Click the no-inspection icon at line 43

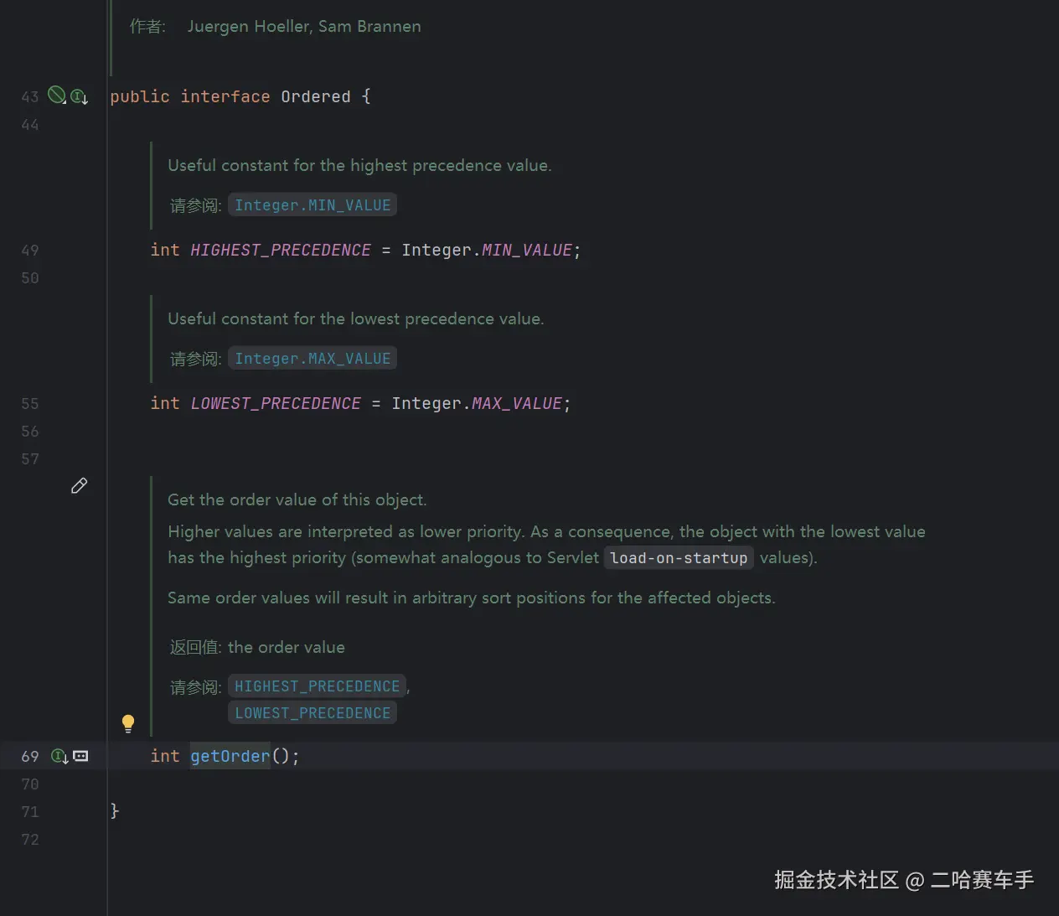[56, 95]
